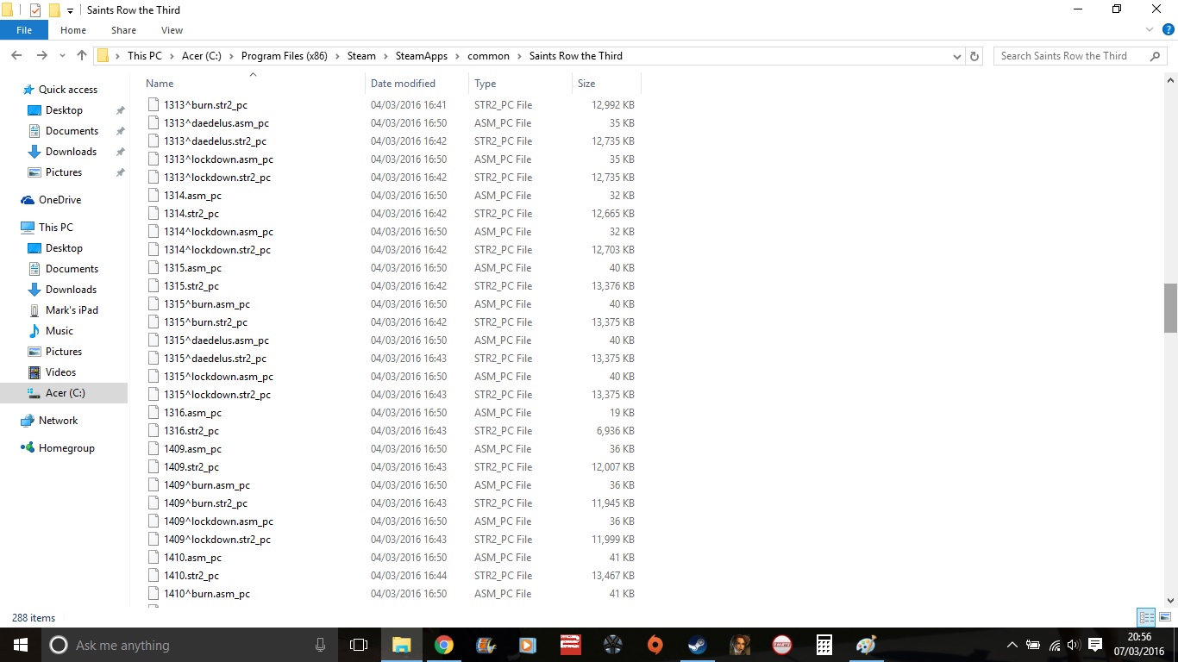Open the View ribbon tab
The width and height of the screenshot is (1178, 662).
(172, 30)
